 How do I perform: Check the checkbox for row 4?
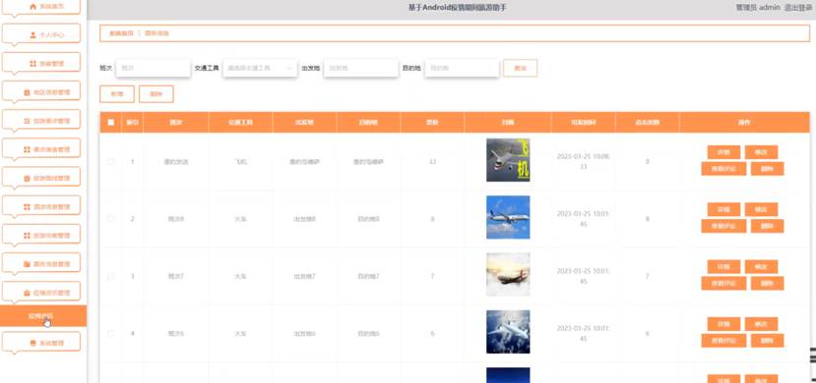pos(111,333)
